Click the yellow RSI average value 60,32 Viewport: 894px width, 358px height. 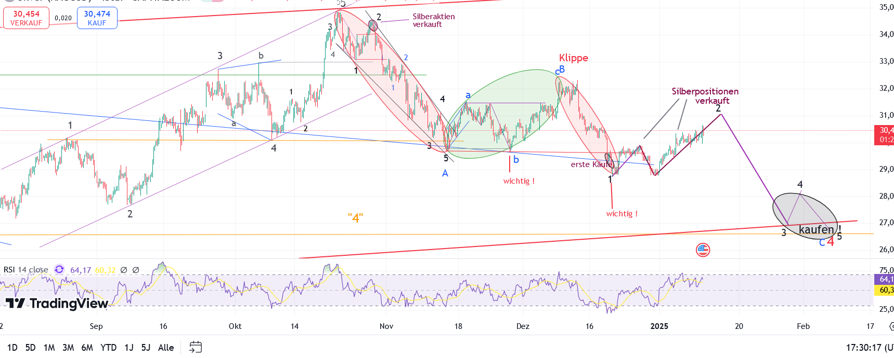coord(105,270)
